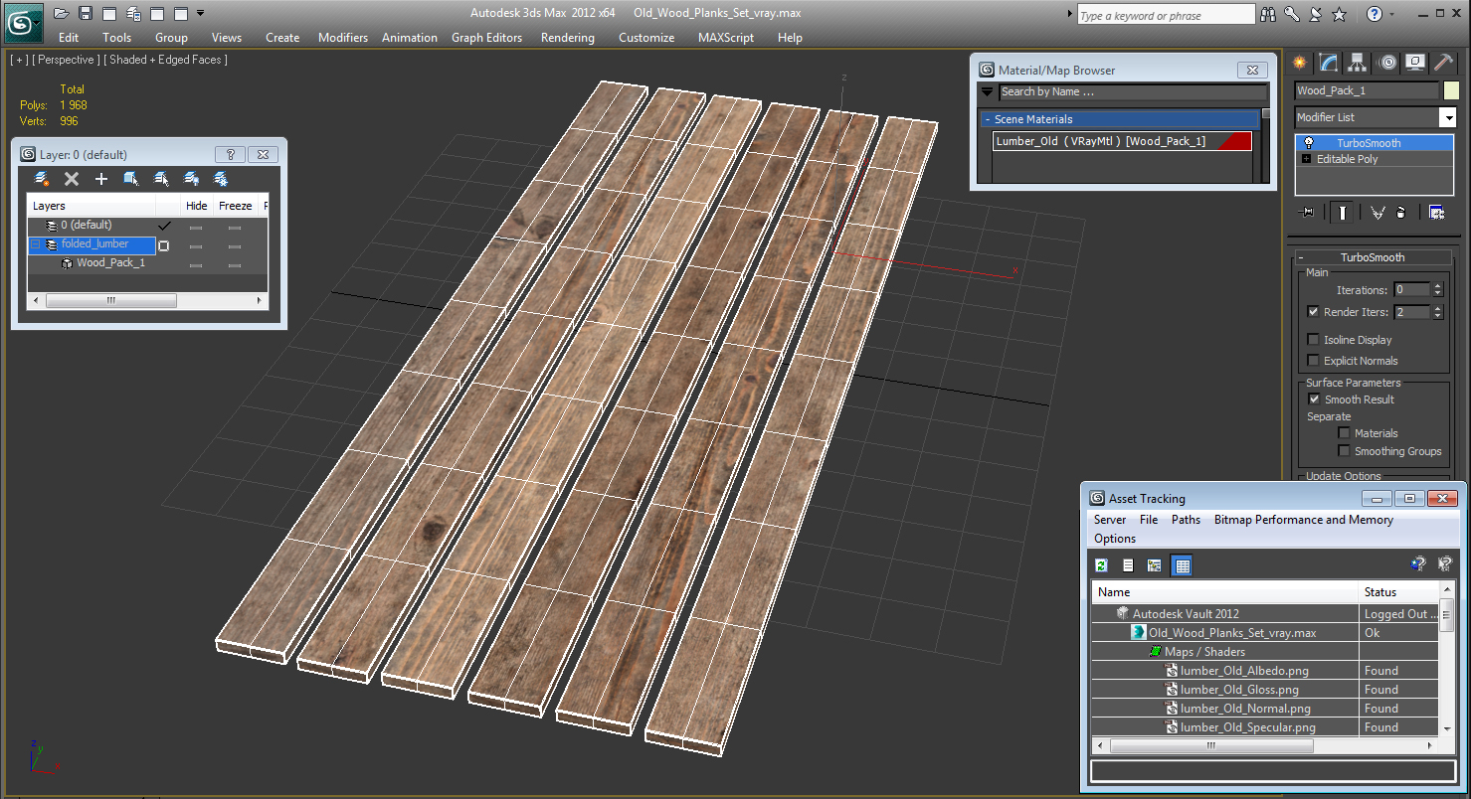Screen dimensions: 1471x799
Task: Collapse the folded_lumber layer tree
Action: tap(36, 244)
